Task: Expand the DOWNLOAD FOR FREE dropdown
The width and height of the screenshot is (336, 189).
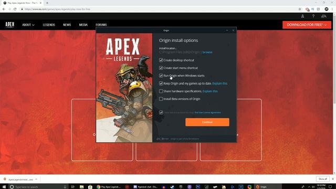Action: click(x=307, y=25)
